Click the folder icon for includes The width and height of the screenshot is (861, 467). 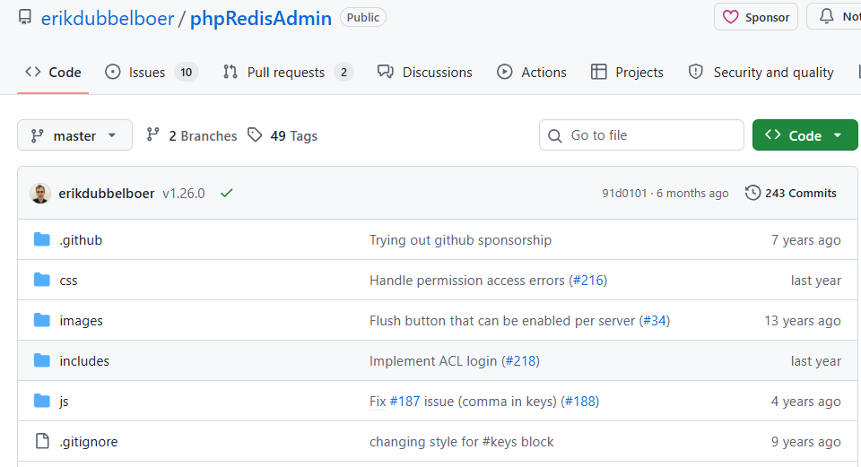[42, 360]
